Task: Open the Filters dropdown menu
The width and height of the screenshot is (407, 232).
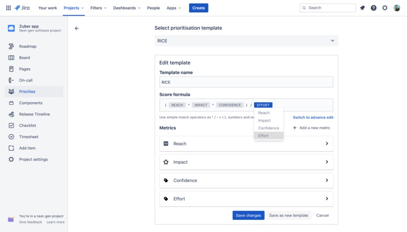Action: point(98,8)
